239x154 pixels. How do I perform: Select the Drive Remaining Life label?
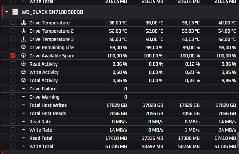[52, 47]
